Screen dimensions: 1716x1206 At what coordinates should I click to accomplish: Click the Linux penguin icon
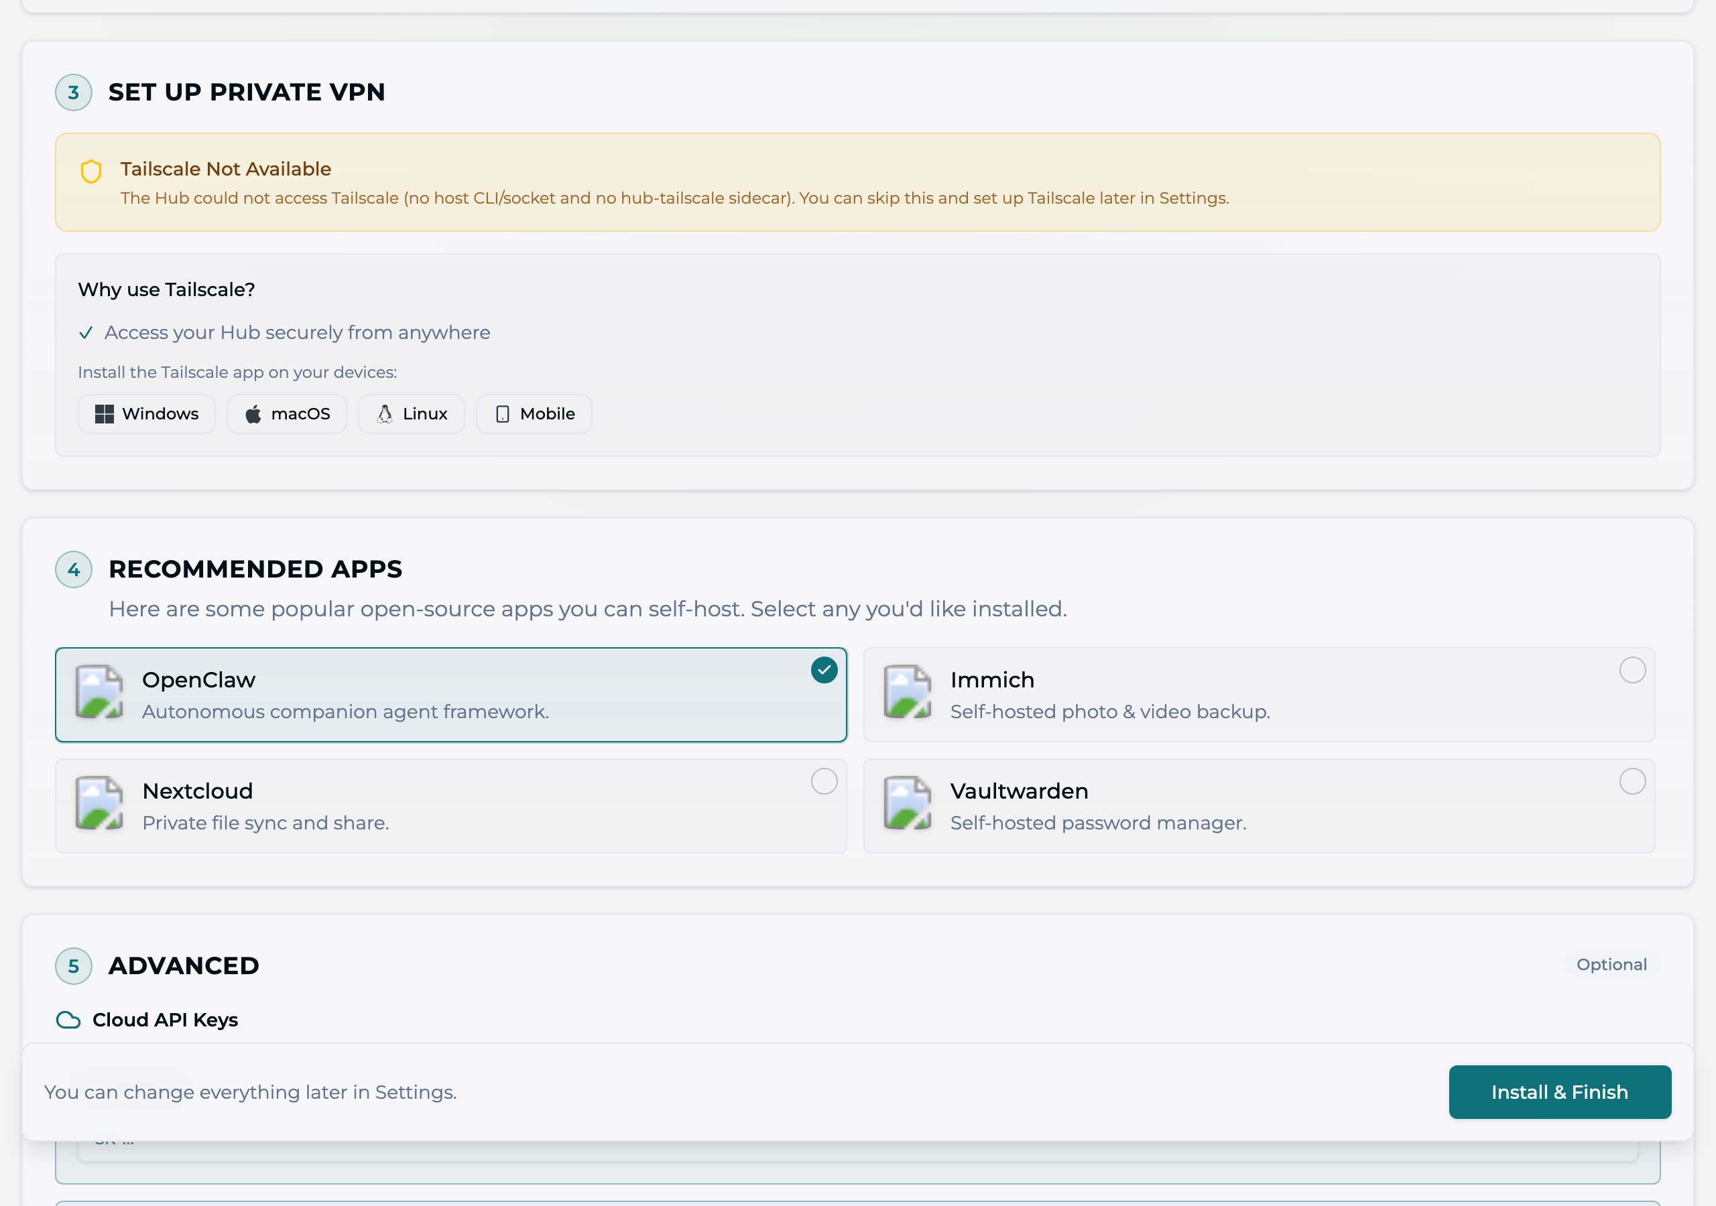click(x=385, y=414)
